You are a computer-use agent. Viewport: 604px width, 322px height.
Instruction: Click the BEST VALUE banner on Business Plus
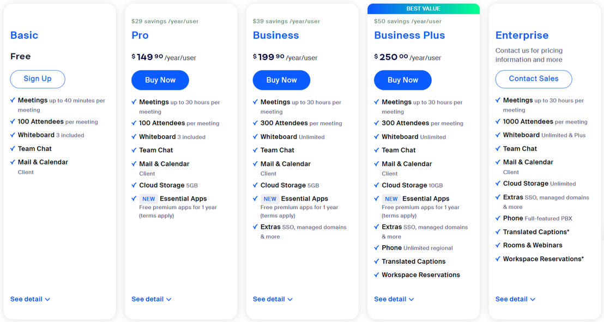(x=424, y=8)
